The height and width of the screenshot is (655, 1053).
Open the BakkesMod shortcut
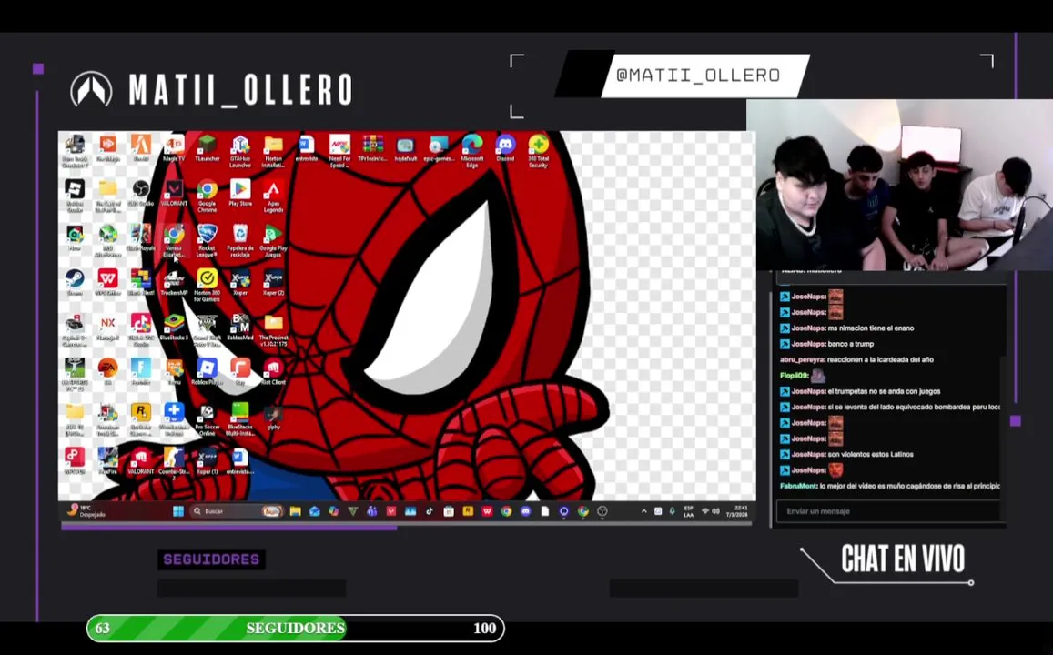(x=240, y=327)
